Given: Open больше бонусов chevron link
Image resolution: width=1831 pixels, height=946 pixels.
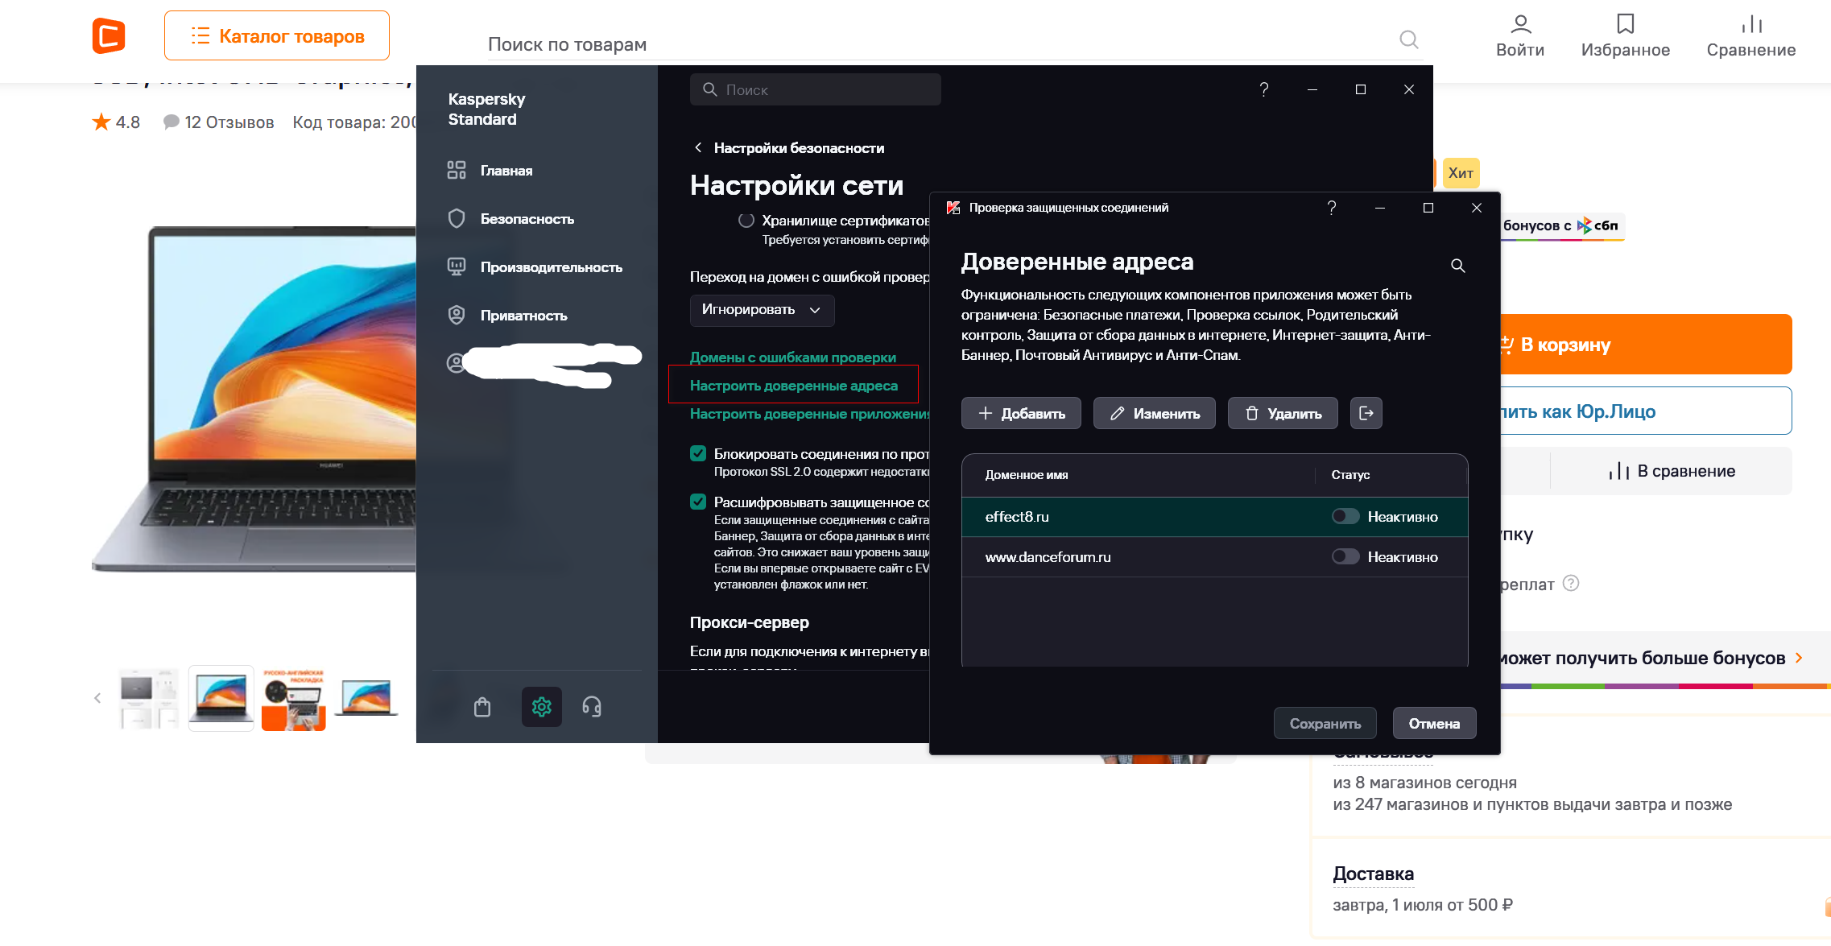Looking at the screenshot, I should 1799,658.
